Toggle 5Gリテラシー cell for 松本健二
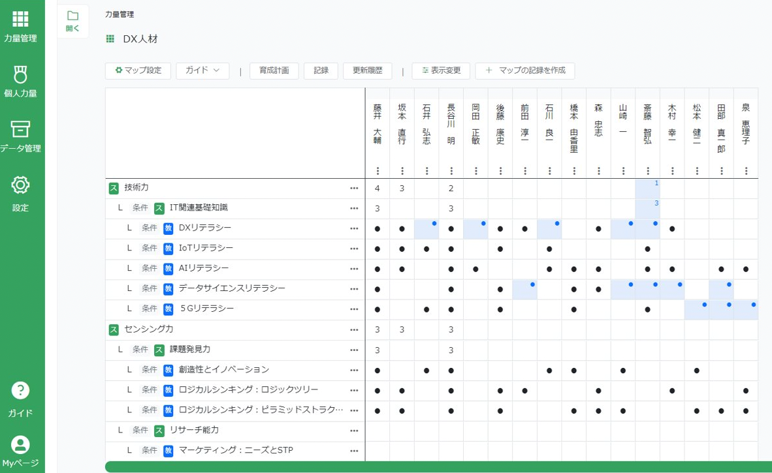The width and height of the screenshot is (772, 473). coord(697,309)
